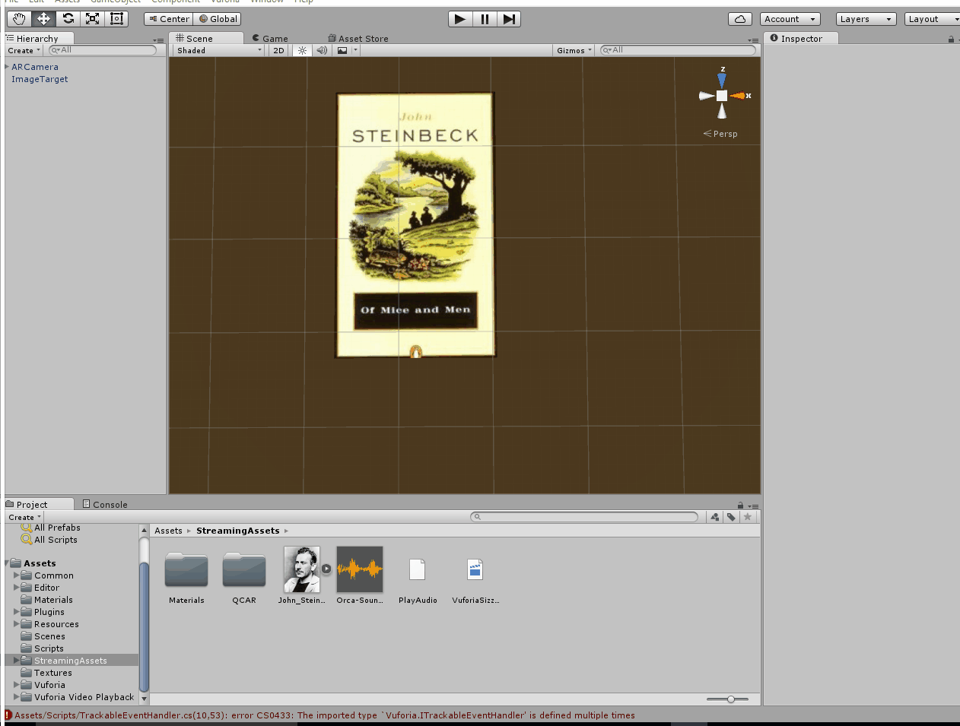Viewport: 960px width, 726px height.
Task: Select the Scale tool
Action: click(x=92, y=18)
